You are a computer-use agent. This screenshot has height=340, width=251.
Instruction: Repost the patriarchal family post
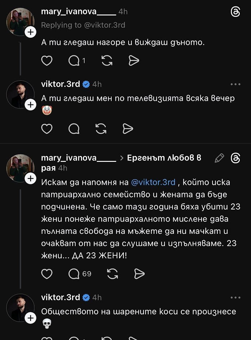click(x=113, y=274)
